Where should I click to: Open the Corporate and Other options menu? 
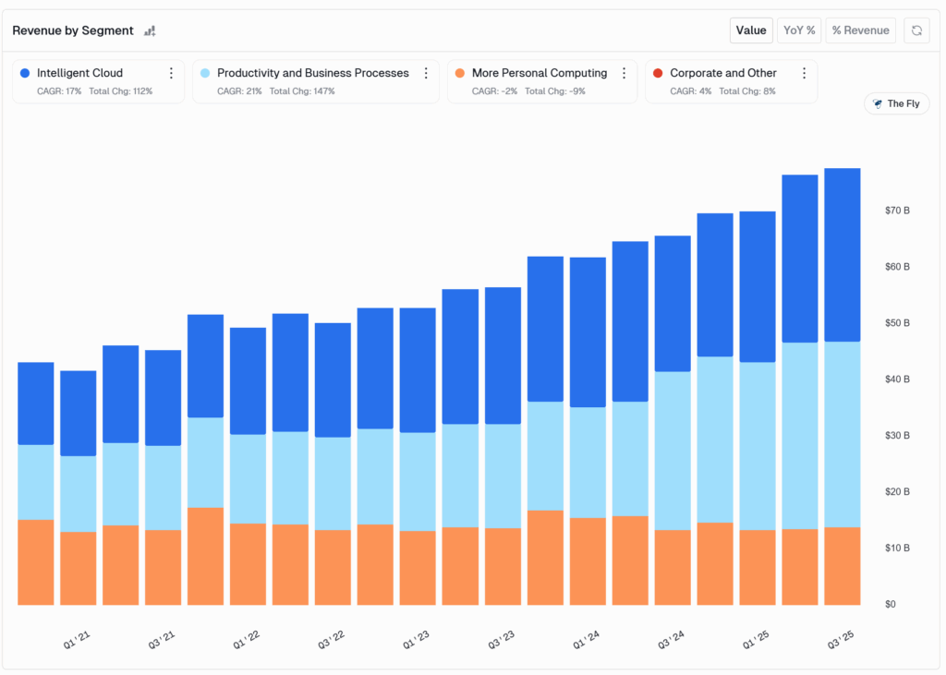point(804,73)
